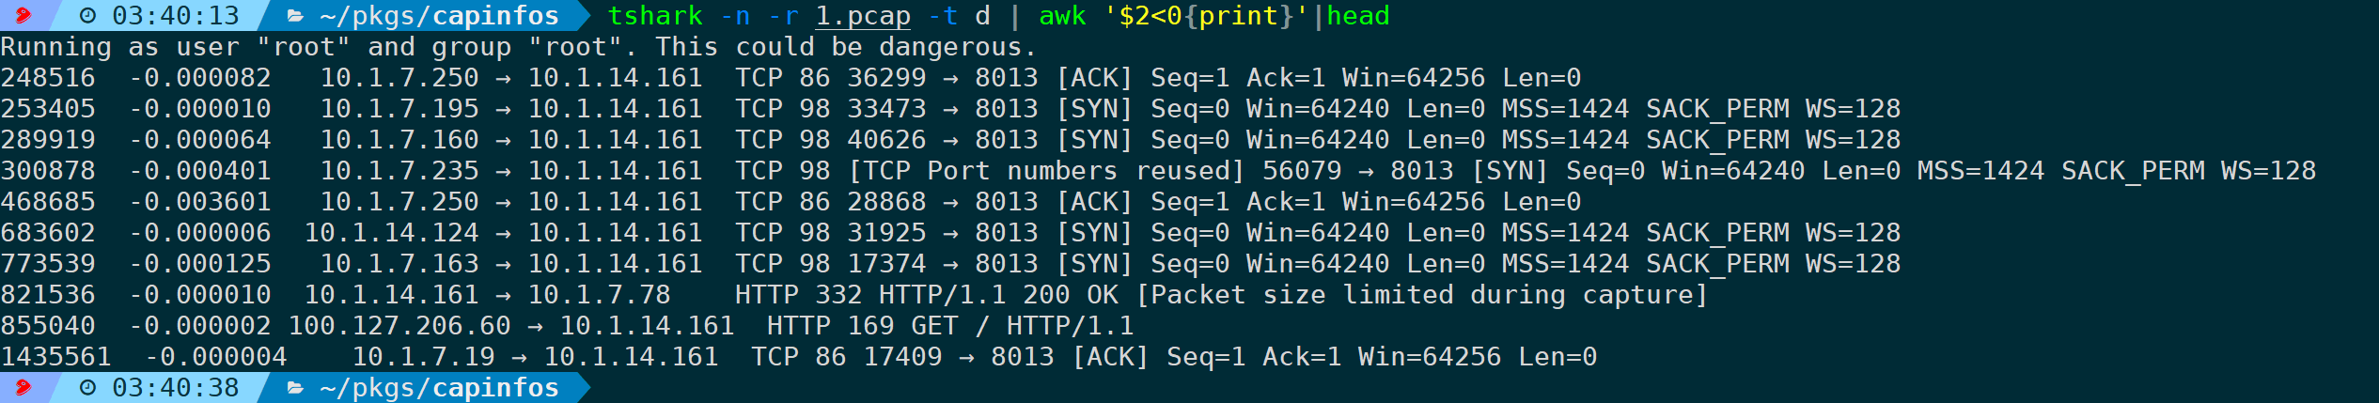This screenshot has height=403, width=2379.
Task: Click the timestamp -0.003601
Action: pyautogui.click(x=199, y=201)
